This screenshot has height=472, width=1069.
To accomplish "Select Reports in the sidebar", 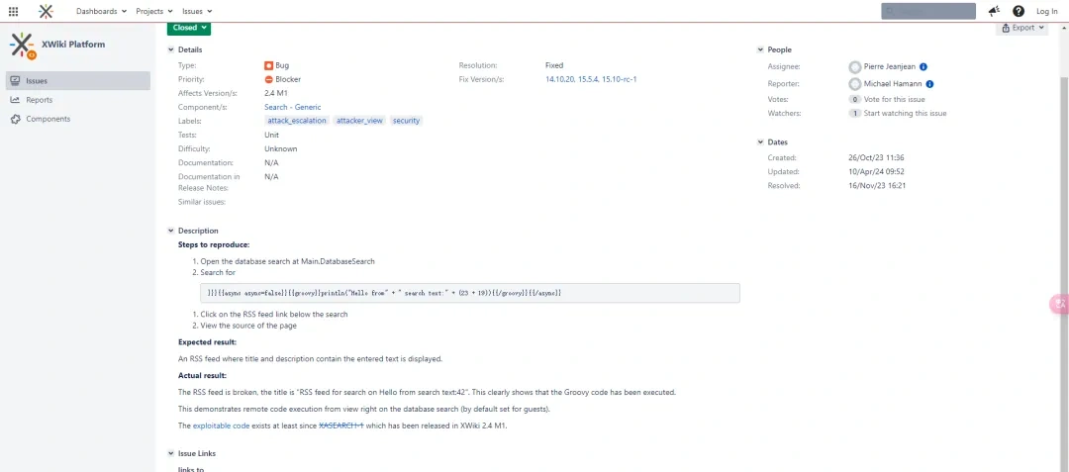I will 78,100.
